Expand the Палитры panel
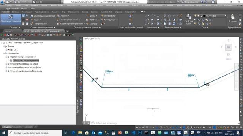Viewport: 243px width, 136px height. point(15,28)
